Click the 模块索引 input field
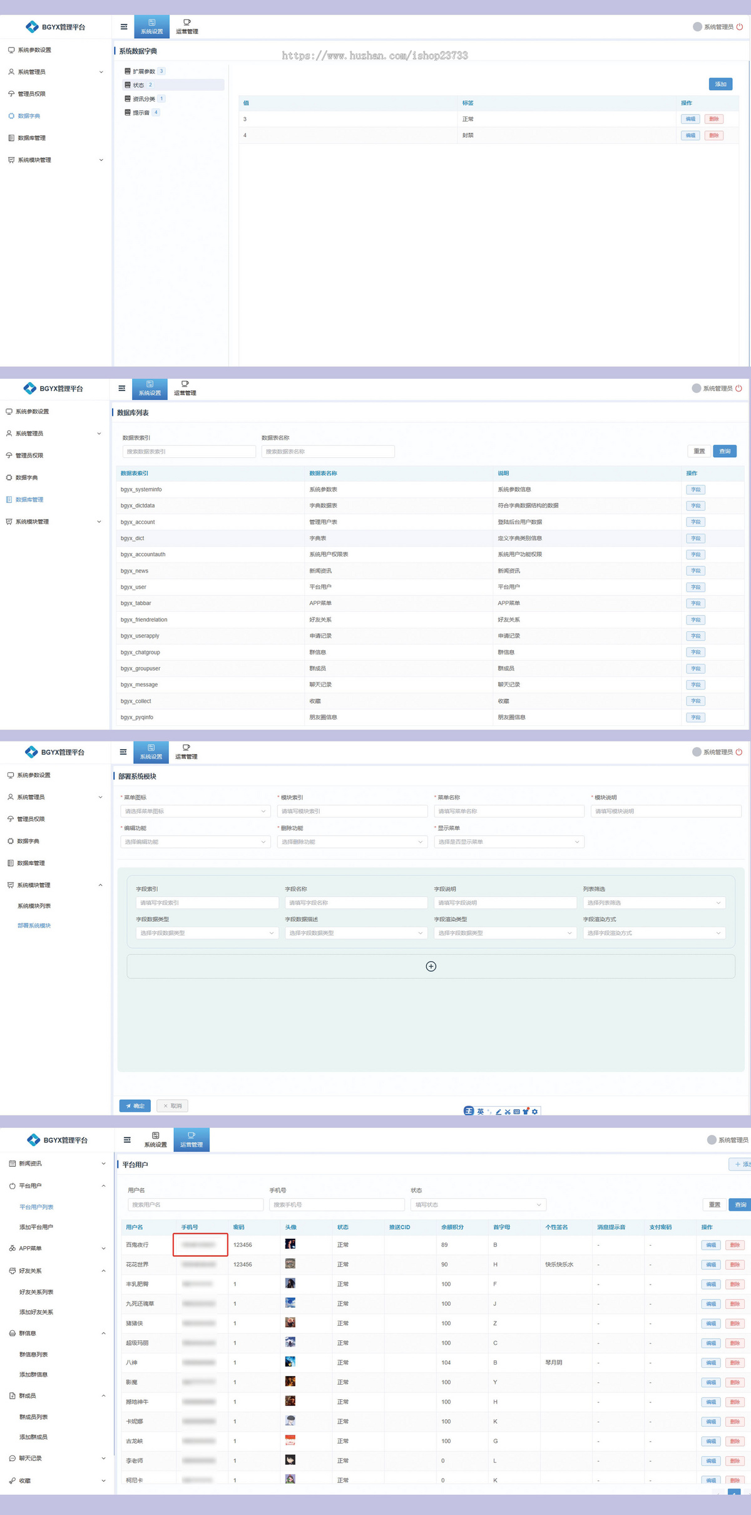Image resolution: width=751 pixels, height=1515 pixels. pos(352,811)
